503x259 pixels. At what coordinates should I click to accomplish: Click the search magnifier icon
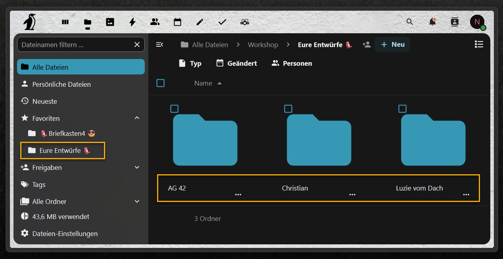coord(410,22)
